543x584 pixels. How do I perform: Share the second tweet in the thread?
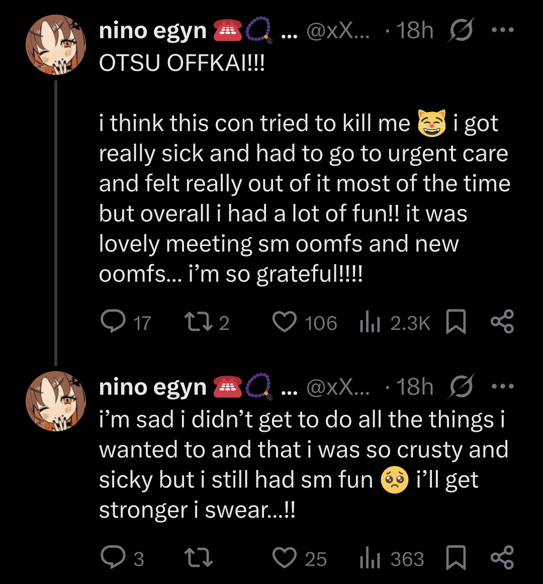[x=502, y=558]
